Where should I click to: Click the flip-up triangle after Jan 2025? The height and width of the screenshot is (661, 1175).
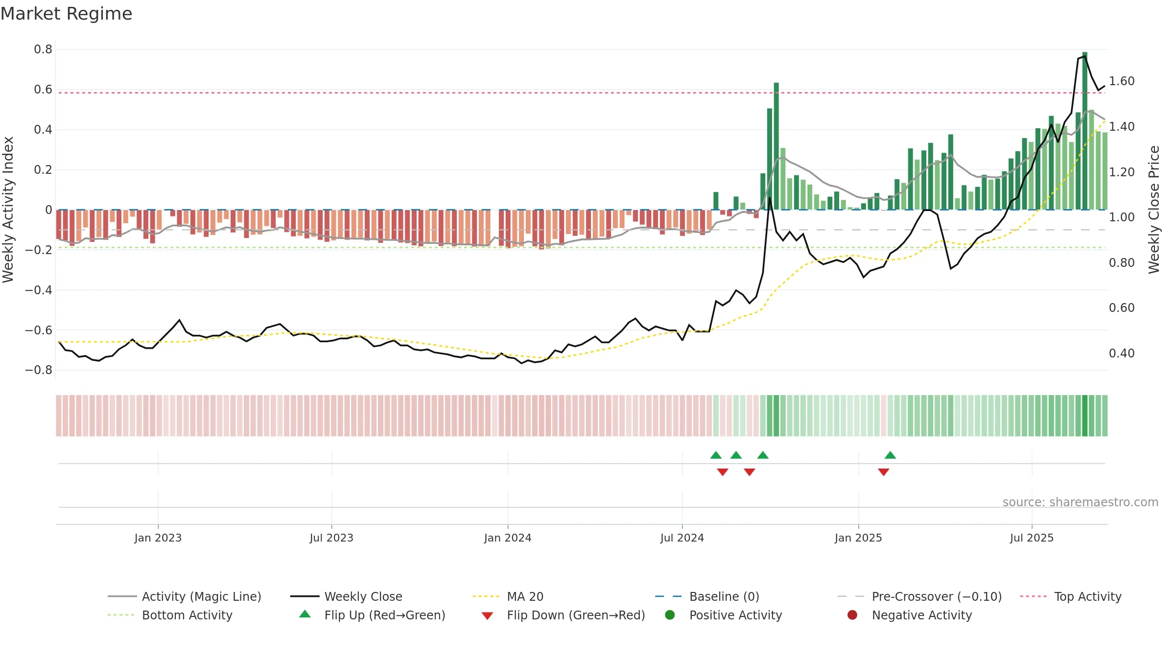[x=891, y=455]
